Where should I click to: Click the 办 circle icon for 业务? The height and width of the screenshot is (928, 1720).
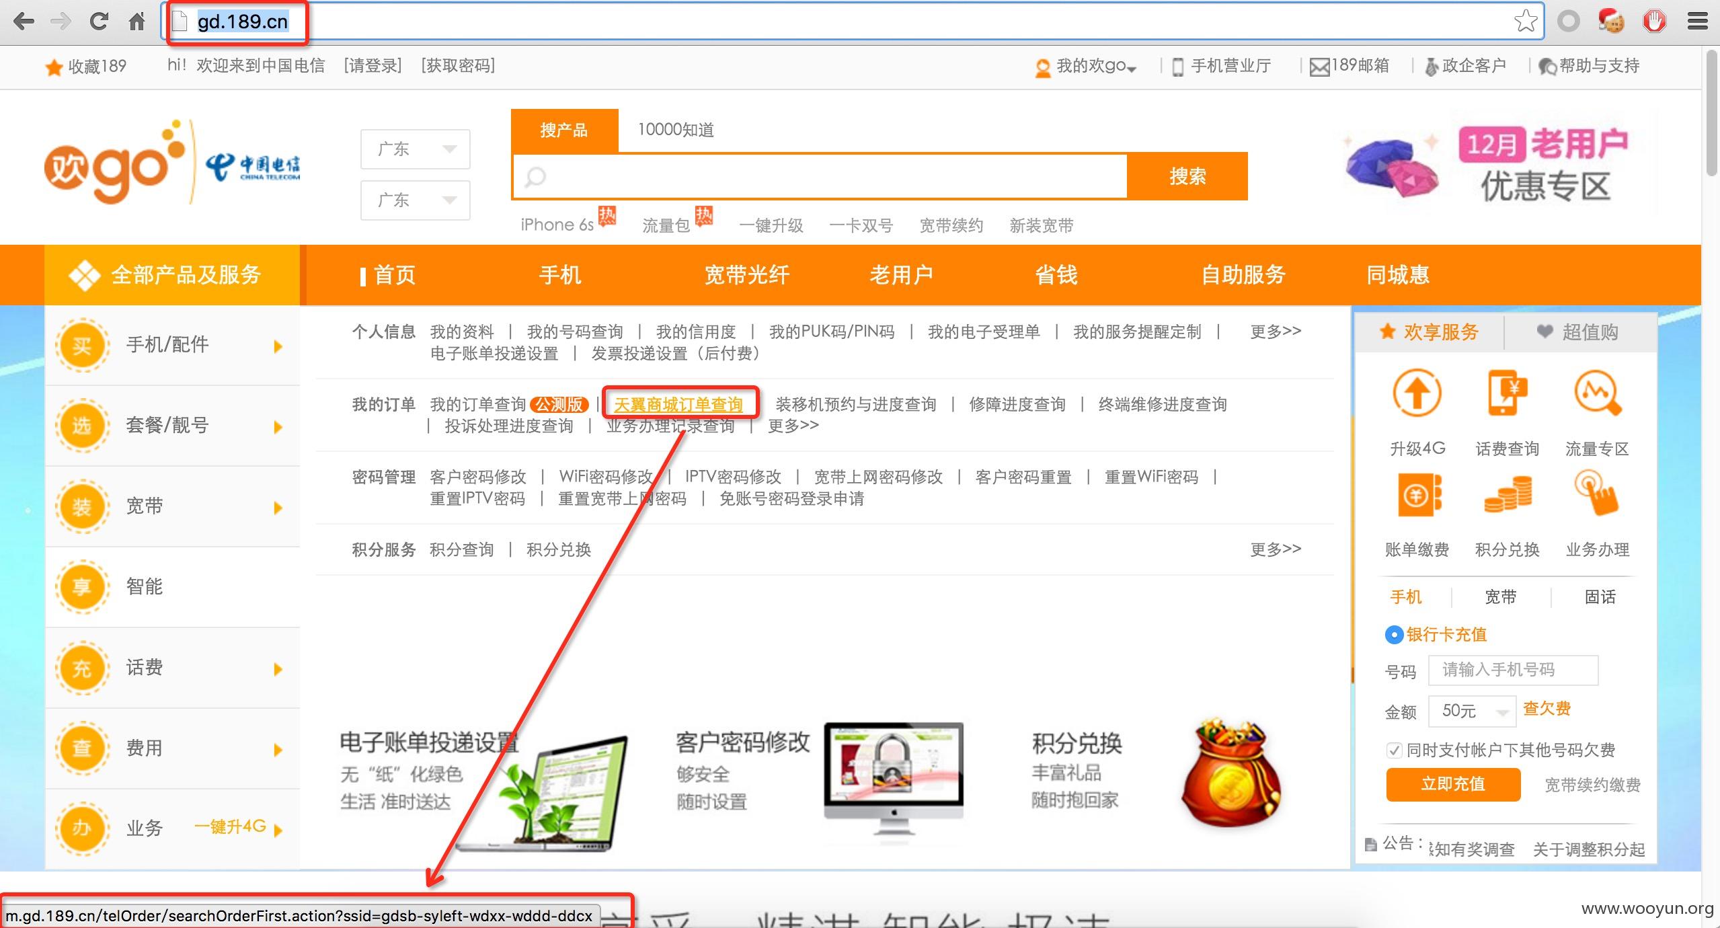point(82,828)
